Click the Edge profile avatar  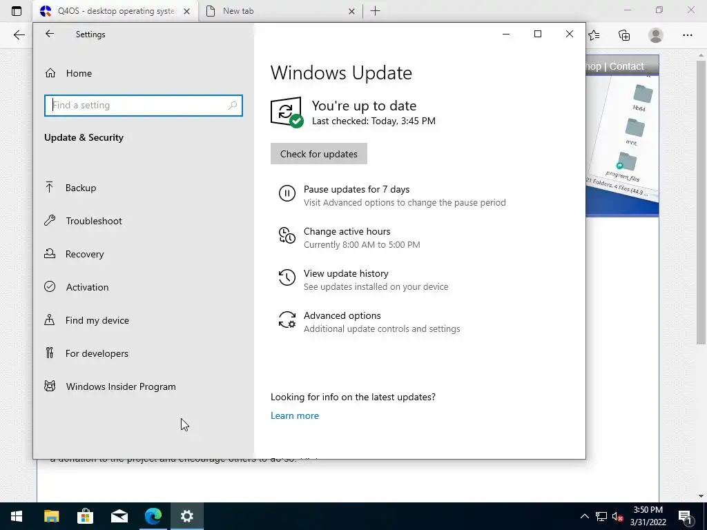656,35
